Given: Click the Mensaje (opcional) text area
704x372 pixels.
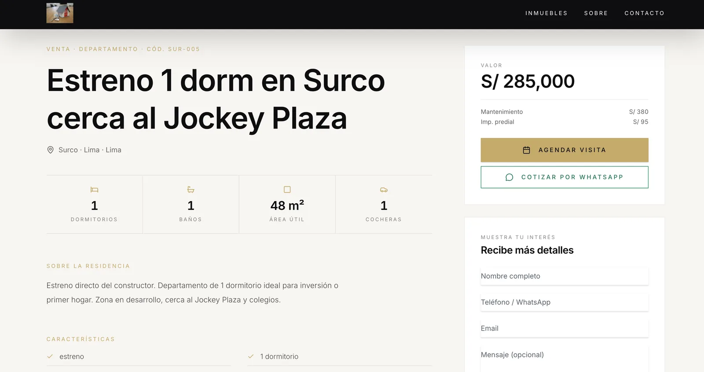Looking at the screenshot, I should 565,359.
